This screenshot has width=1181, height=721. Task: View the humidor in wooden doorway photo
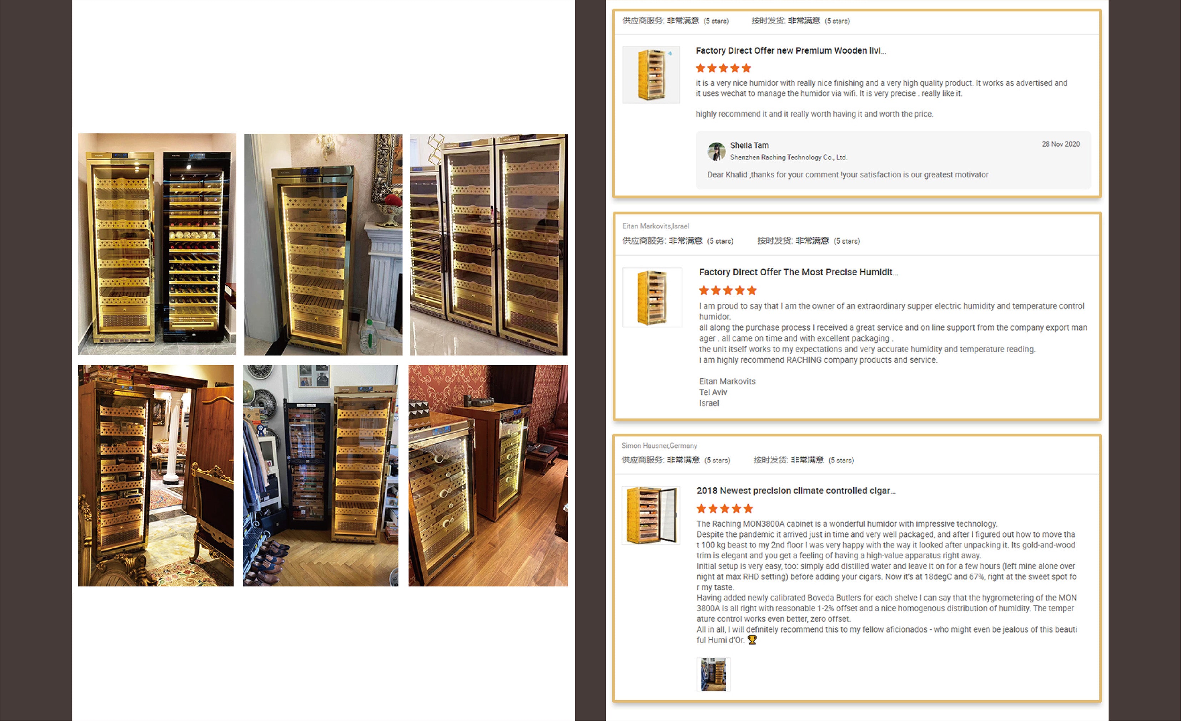156,475
